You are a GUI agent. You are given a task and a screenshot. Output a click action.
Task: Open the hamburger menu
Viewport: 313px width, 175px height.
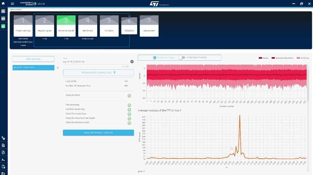pos(12,4)
